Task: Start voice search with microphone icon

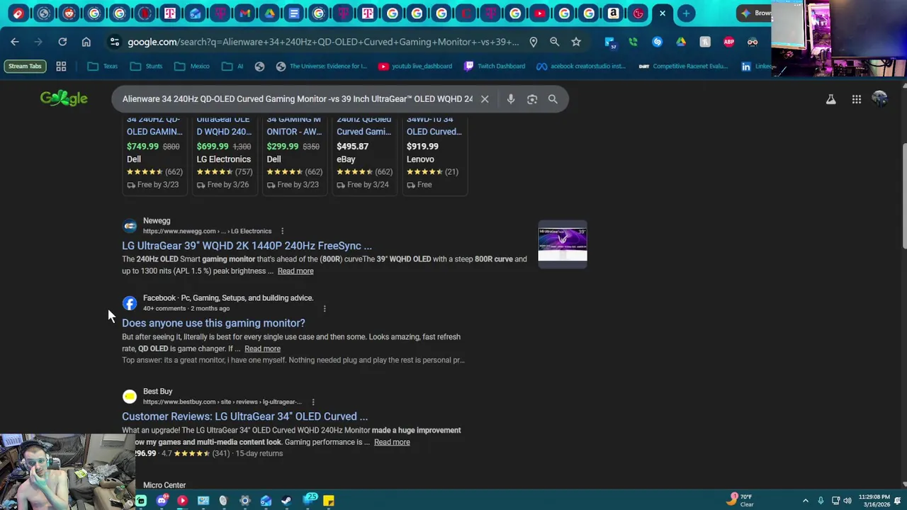Action: (510, 99)
